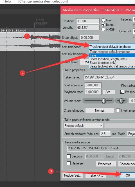Click the Properties... button

pyautogui.click(x=106, y=164)
